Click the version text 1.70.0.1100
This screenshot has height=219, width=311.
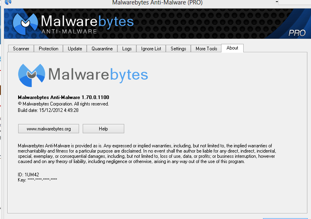(95, 97)
